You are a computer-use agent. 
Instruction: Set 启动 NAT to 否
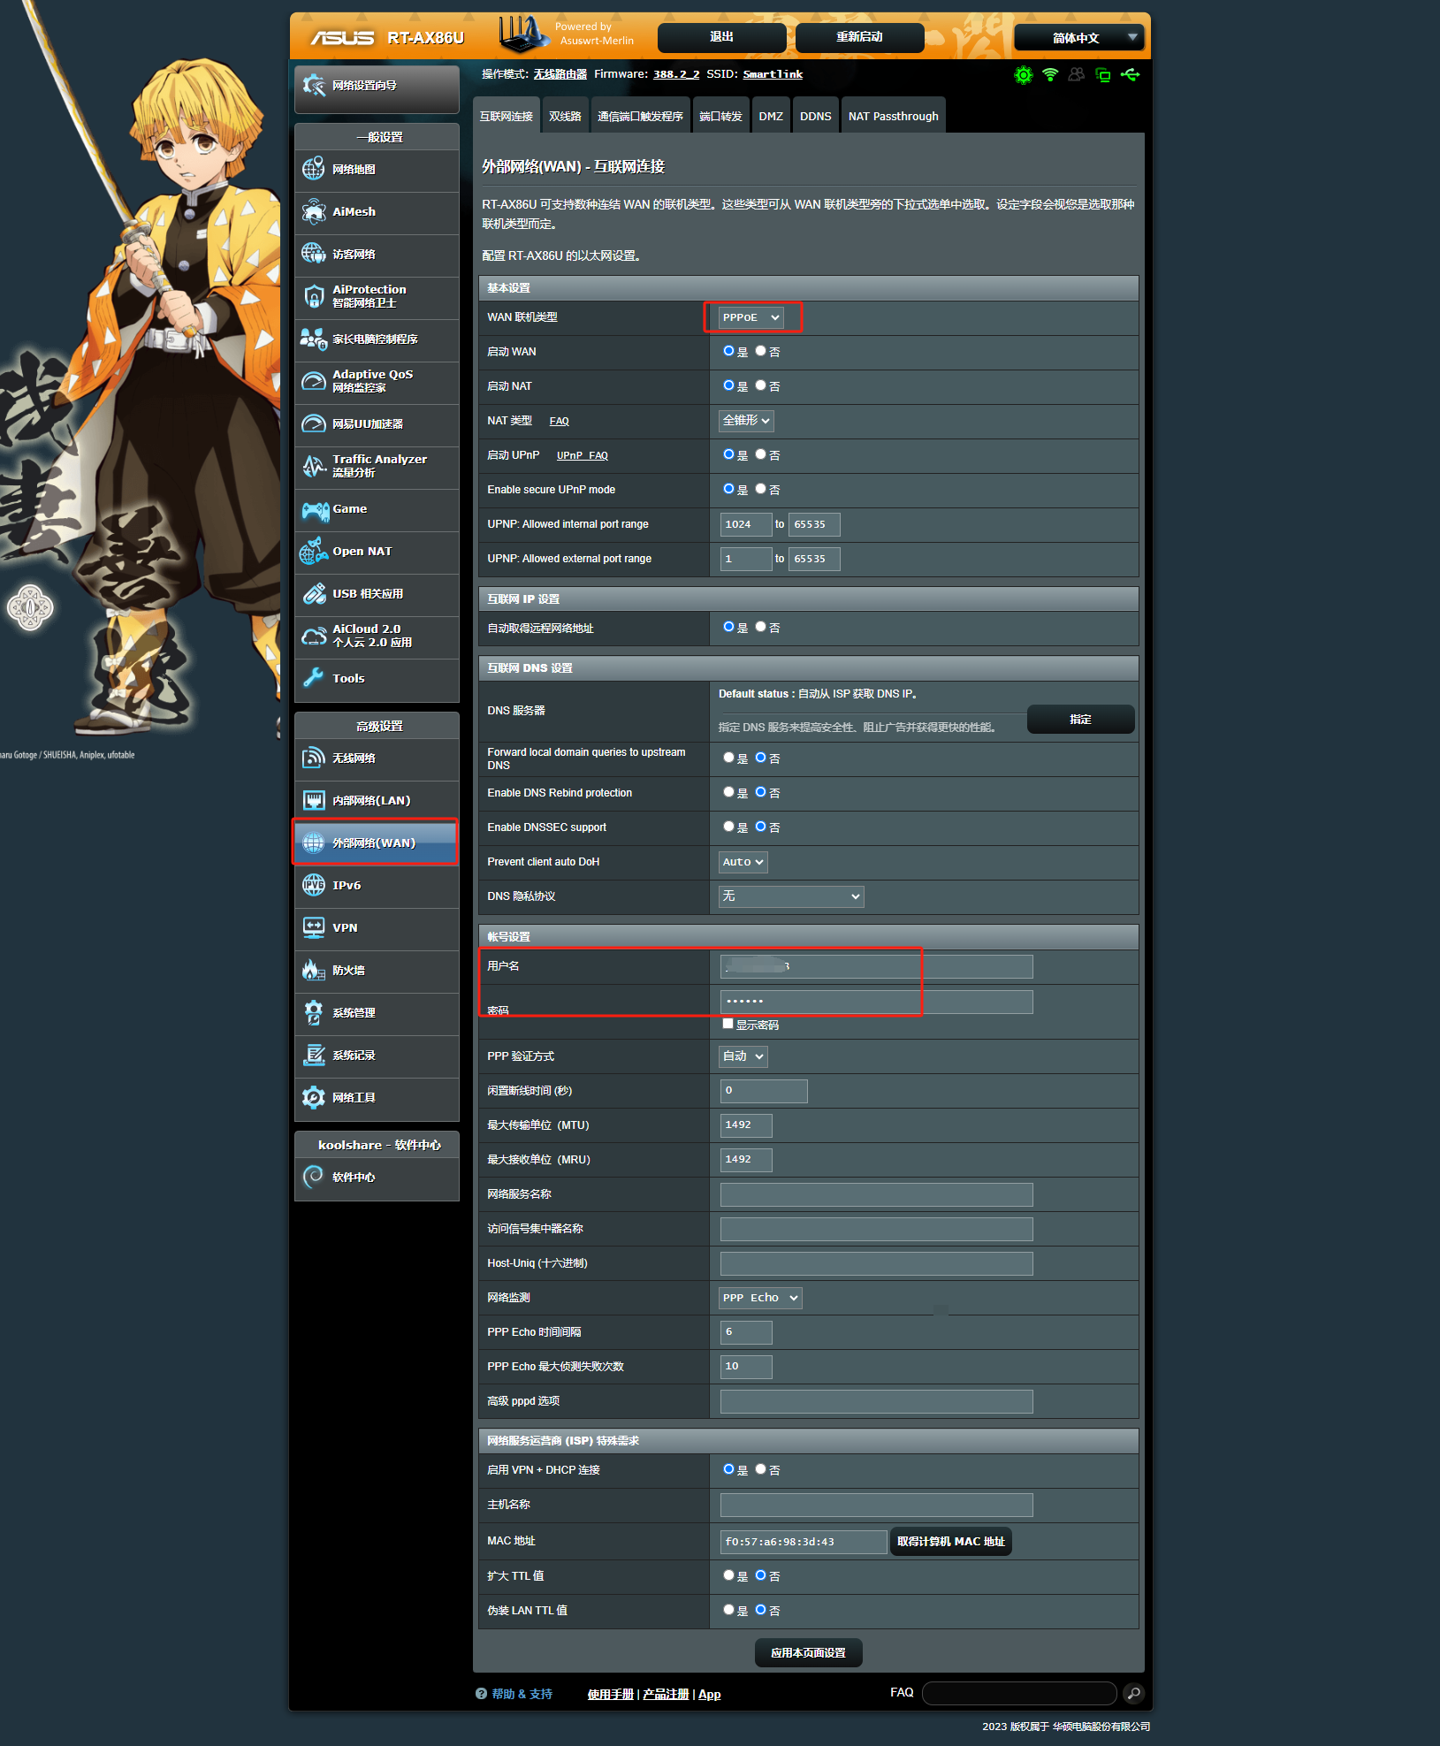[x=760, y=385]
